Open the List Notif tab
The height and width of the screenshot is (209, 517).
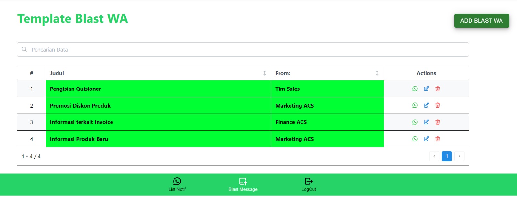[x=177, y=184]
